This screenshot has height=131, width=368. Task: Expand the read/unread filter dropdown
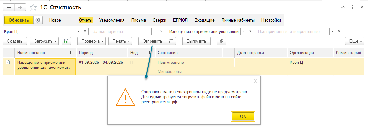(x=333, y=31)
